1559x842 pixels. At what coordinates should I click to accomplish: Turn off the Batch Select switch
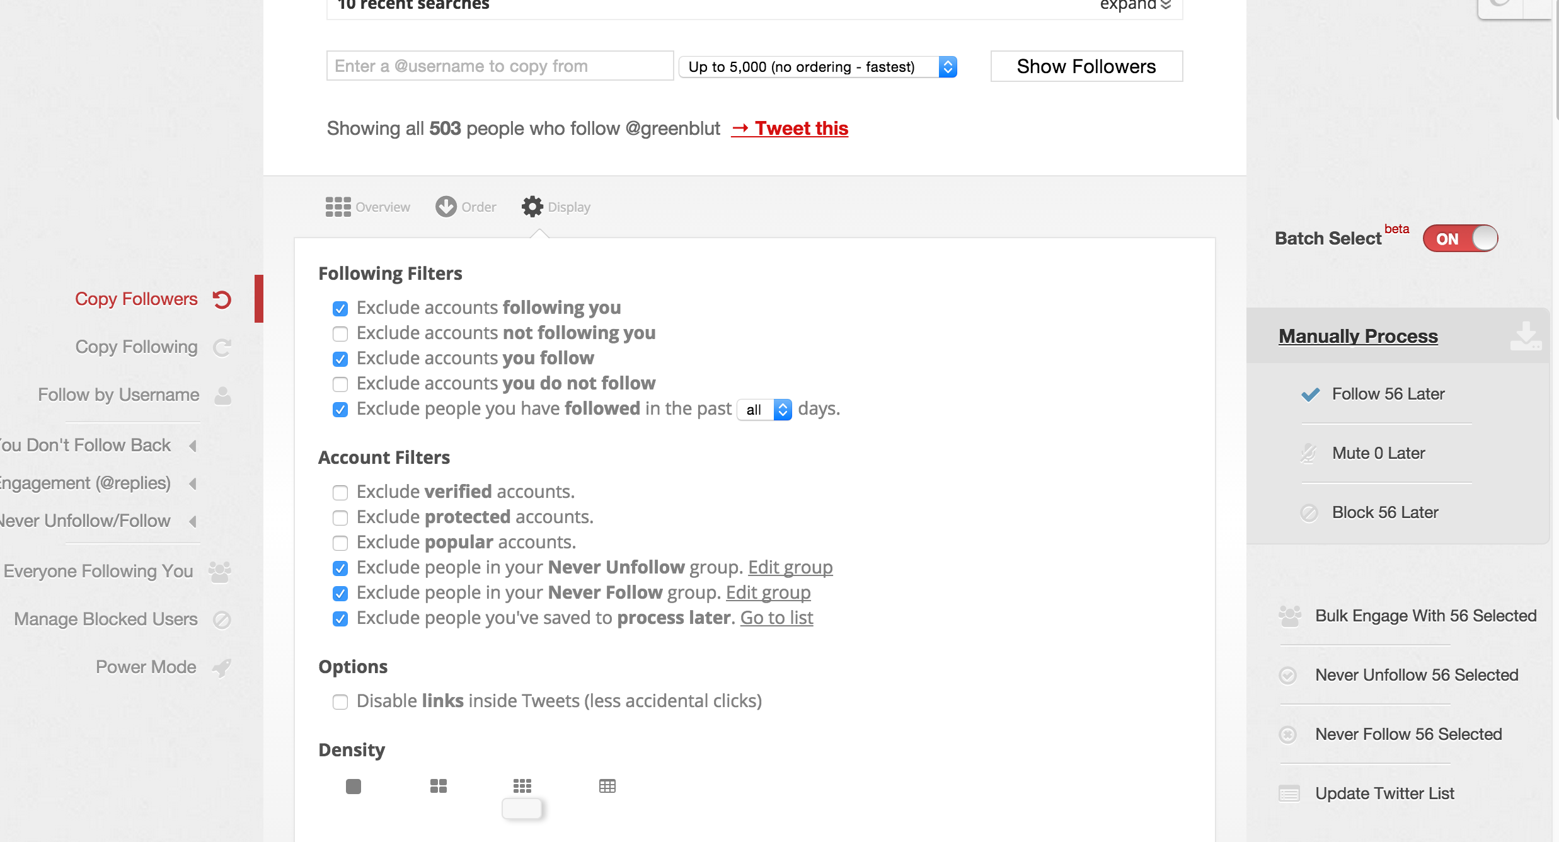coord(1460,239)
